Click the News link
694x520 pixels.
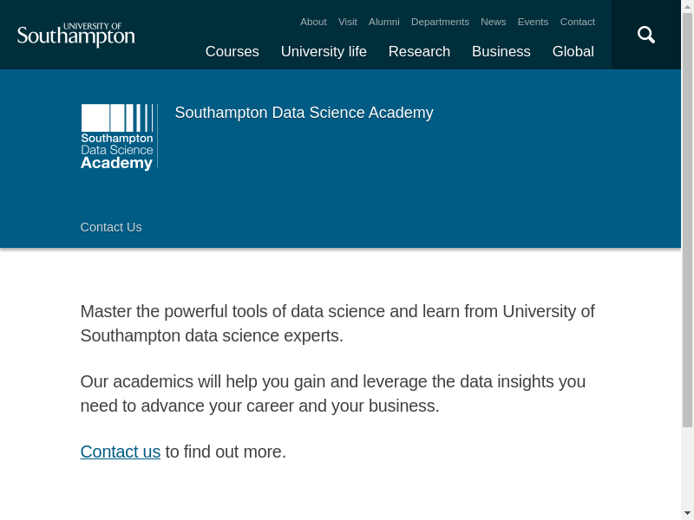point(493,22)
